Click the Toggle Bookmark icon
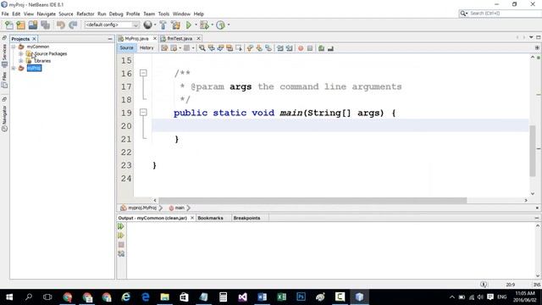 click(x=268, y=48)
